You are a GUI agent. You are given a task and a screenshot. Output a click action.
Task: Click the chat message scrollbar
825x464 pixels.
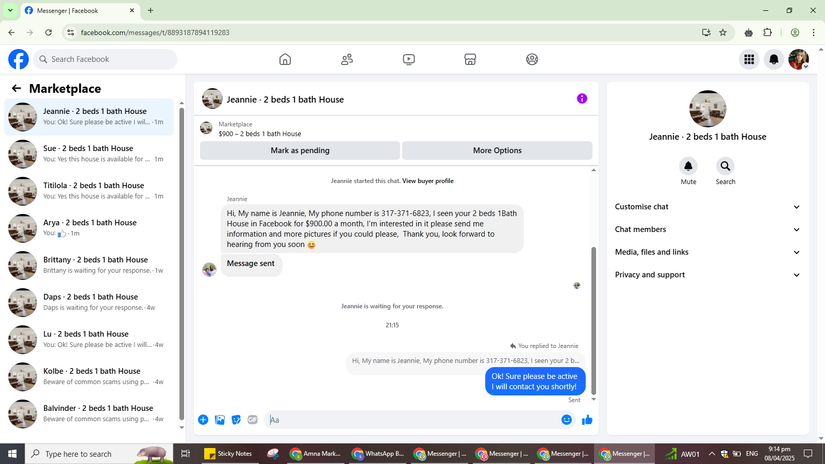tap(593, 320)
